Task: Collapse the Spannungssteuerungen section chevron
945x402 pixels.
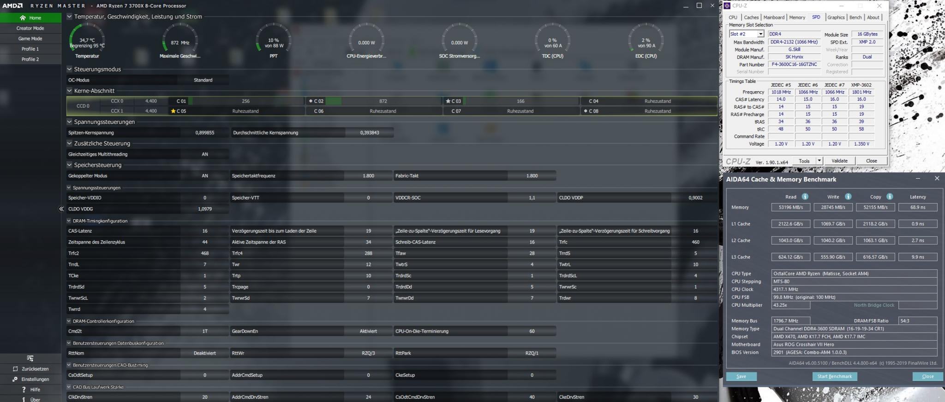Action: [x=69, y=122]
